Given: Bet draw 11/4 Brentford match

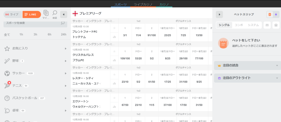Looking at the screenshot, I should 138,35.
